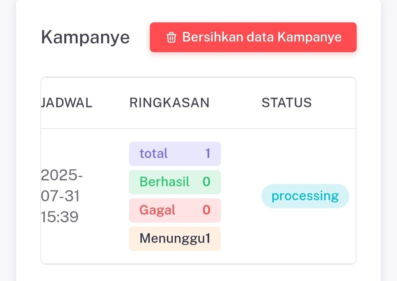Click Bersihkan data Kampanye button
Screen dimensions: 397x281
(253, 37)
